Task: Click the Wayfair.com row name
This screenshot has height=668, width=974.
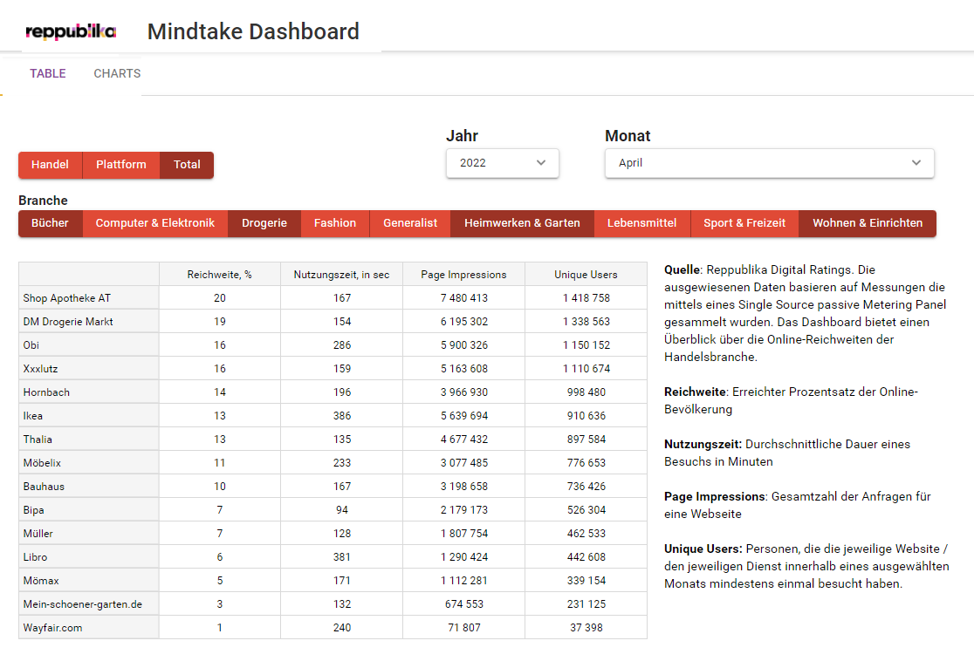Action: (52, 628)
